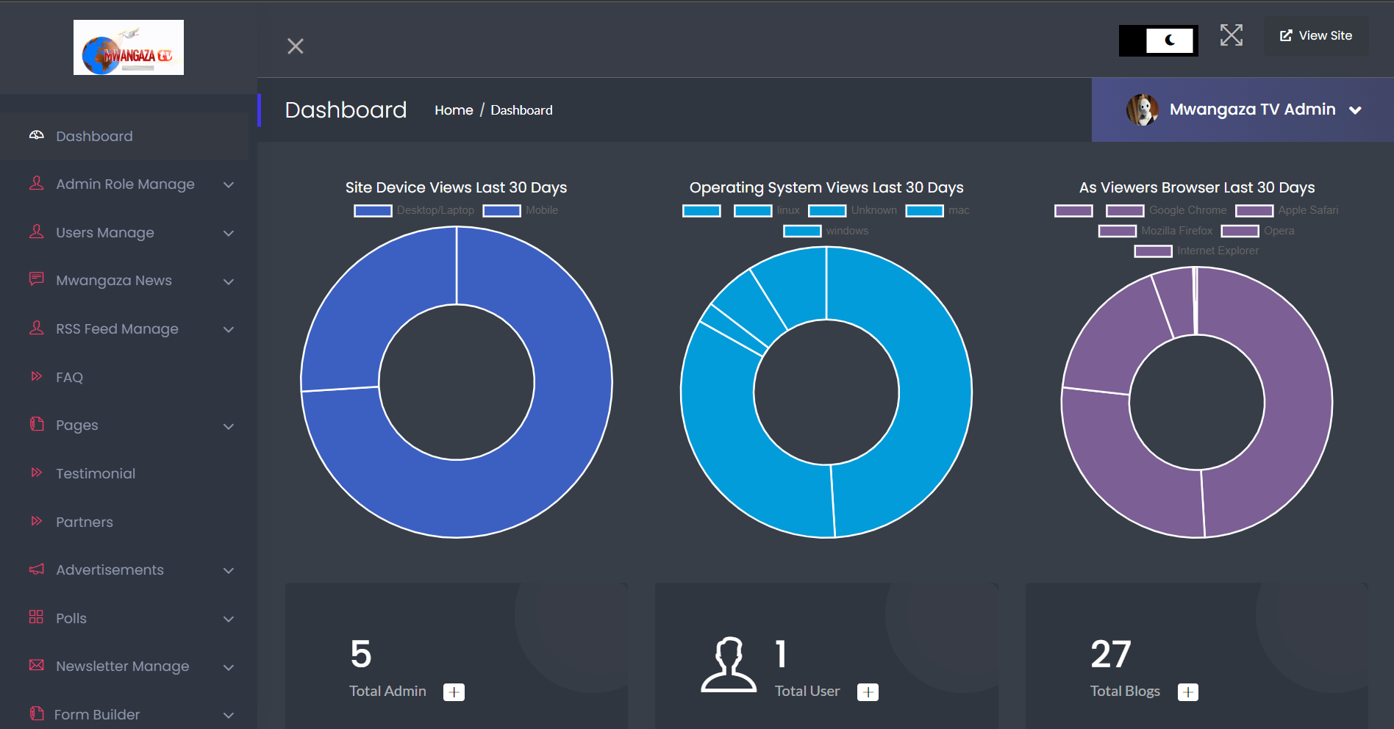Expand the Advertisements chevron
This screenshot has height=729, width=1394.
pyautogui.click(x=229, y=570)
